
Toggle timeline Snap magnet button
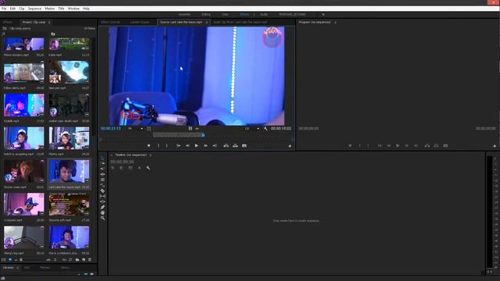122,168
